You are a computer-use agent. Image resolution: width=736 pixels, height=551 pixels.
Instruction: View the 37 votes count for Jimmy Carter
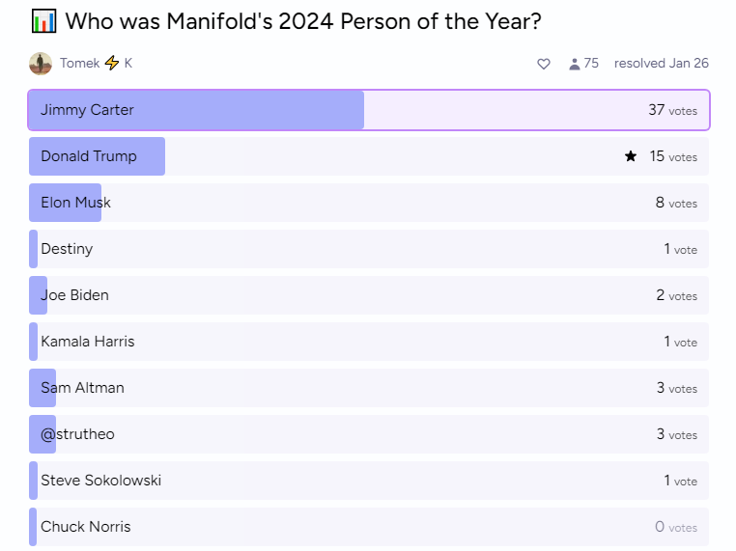coord(672,110)
